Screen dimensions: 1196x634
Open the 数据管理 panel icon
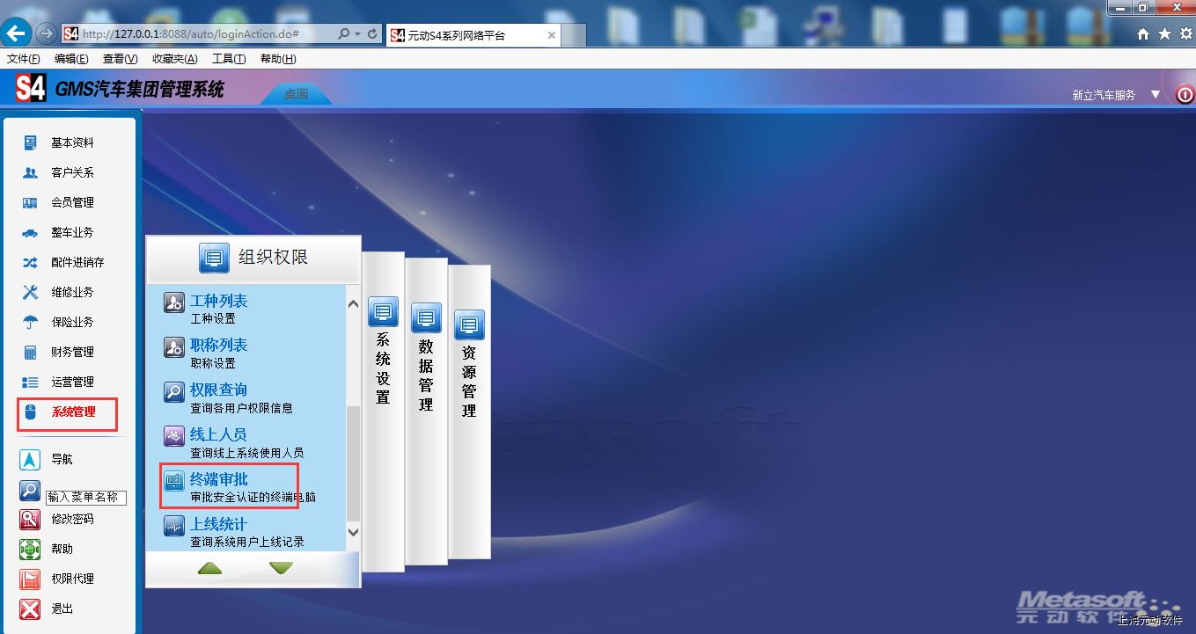(x=426, y=318)
